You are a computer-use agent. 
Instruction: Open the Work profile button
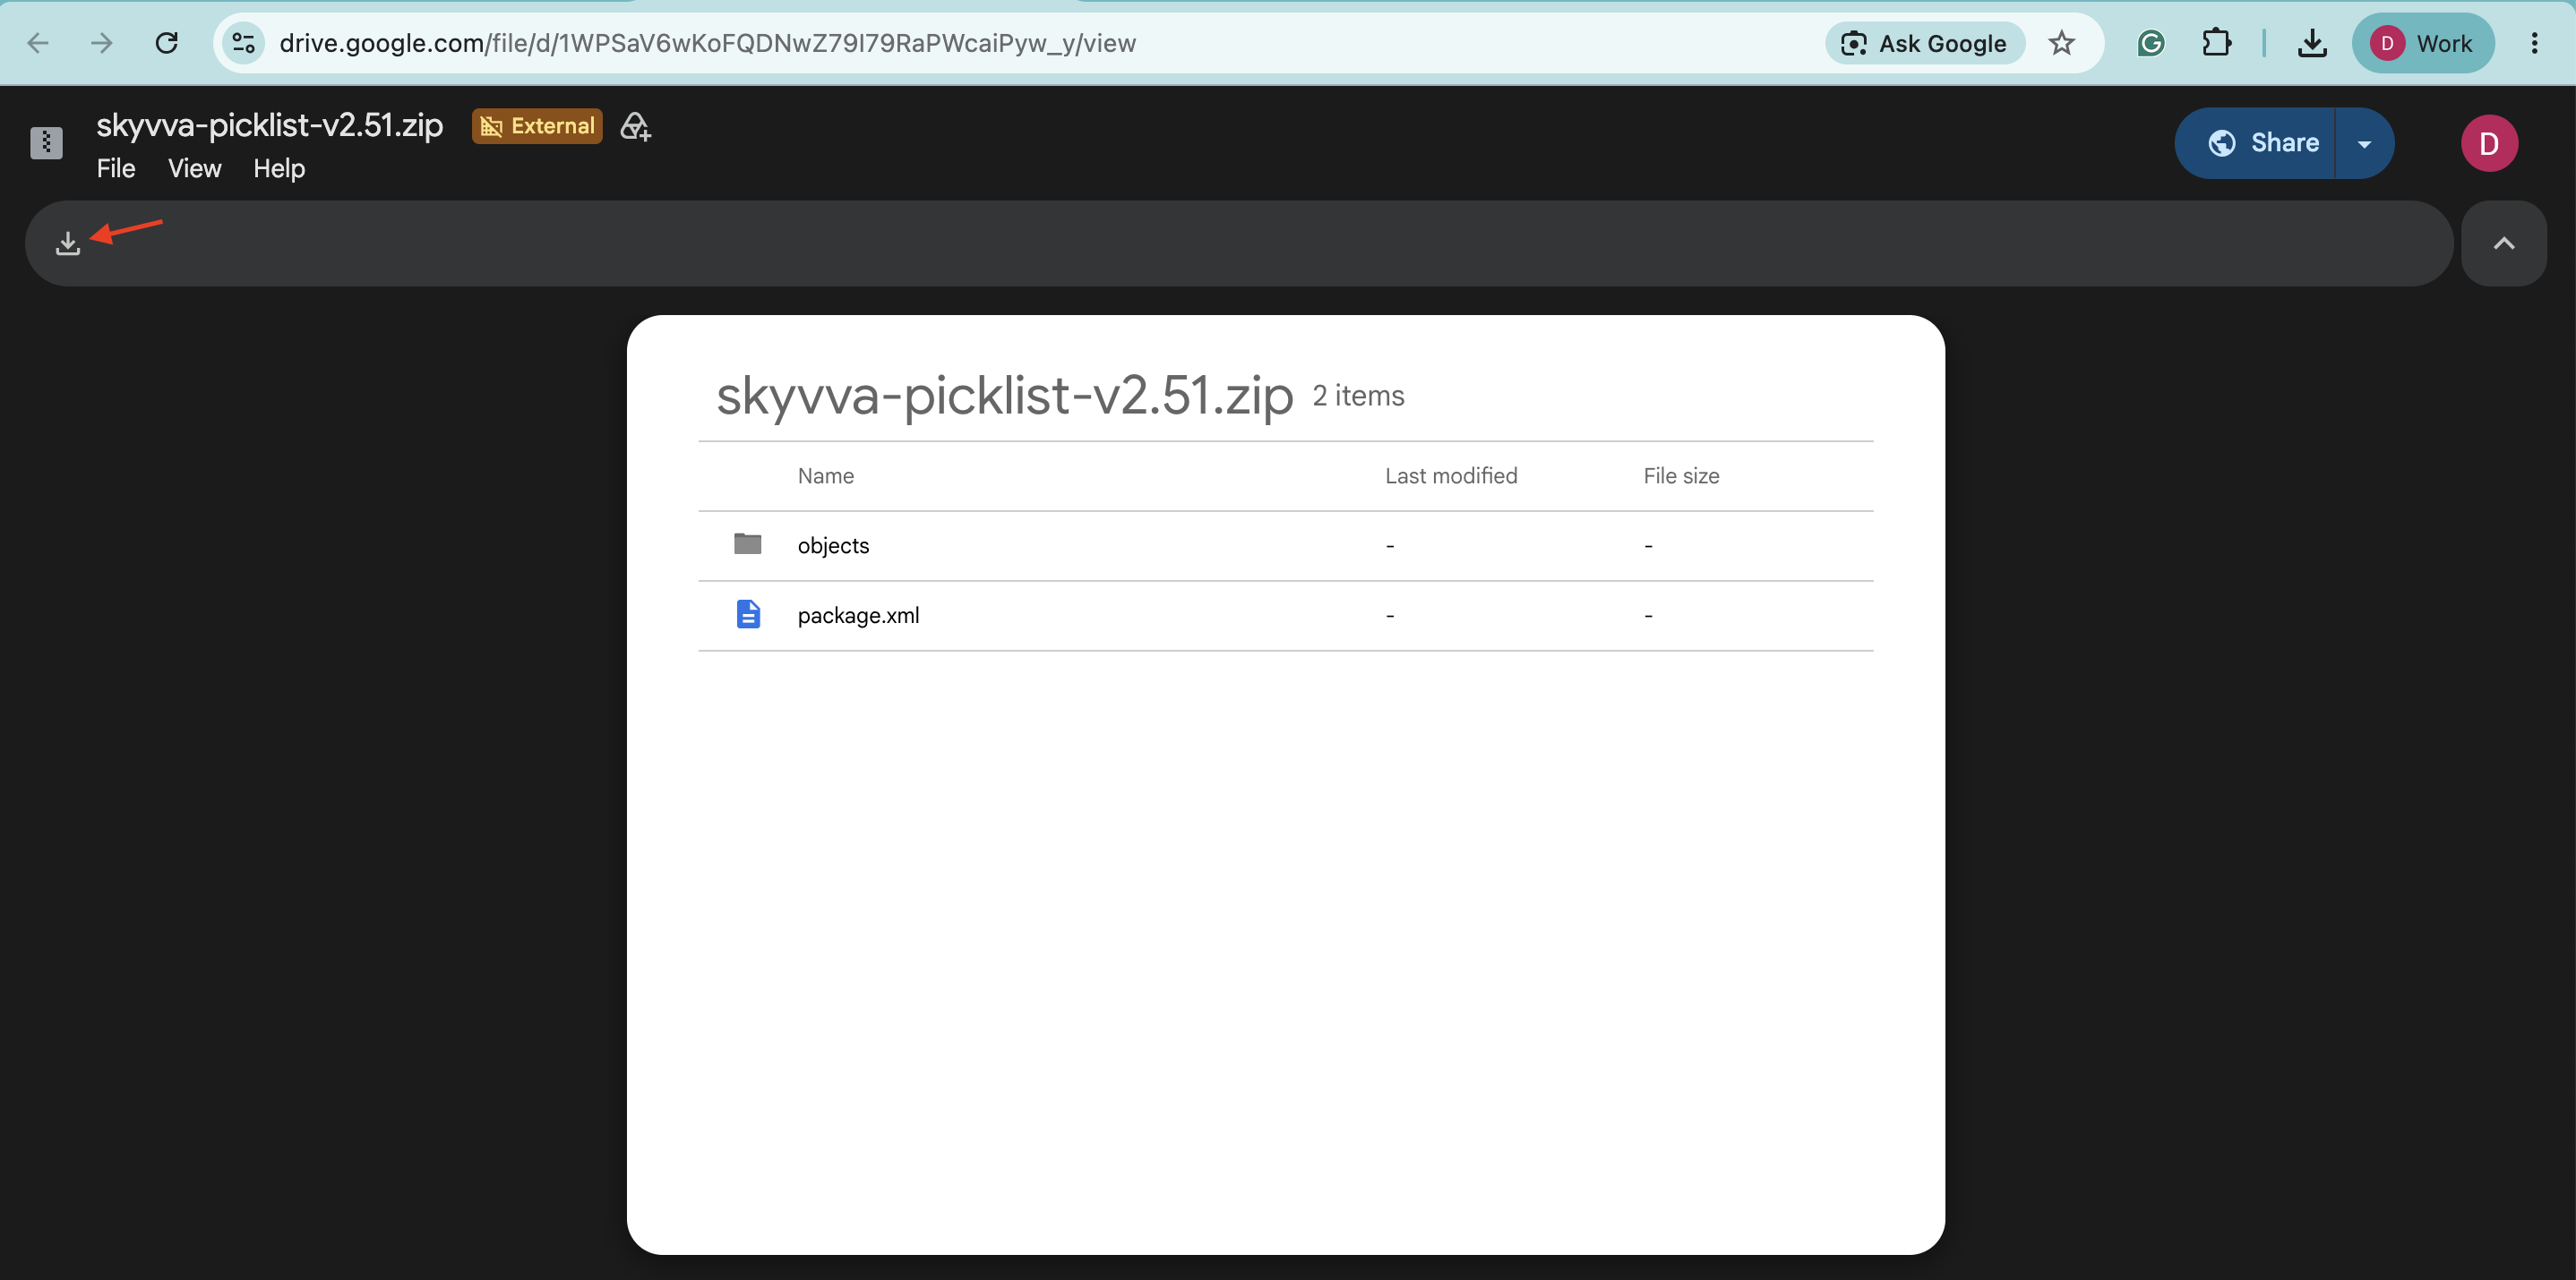click(2422, 43)
